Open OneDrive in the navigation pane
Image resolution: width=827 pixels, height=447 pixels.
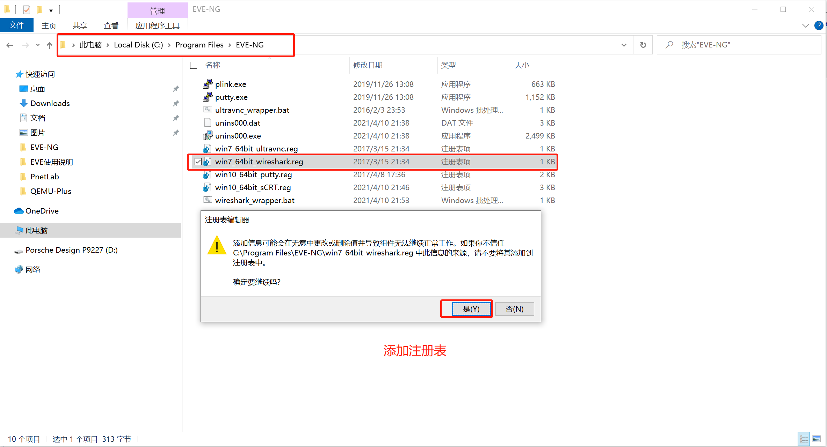(42, 211)
